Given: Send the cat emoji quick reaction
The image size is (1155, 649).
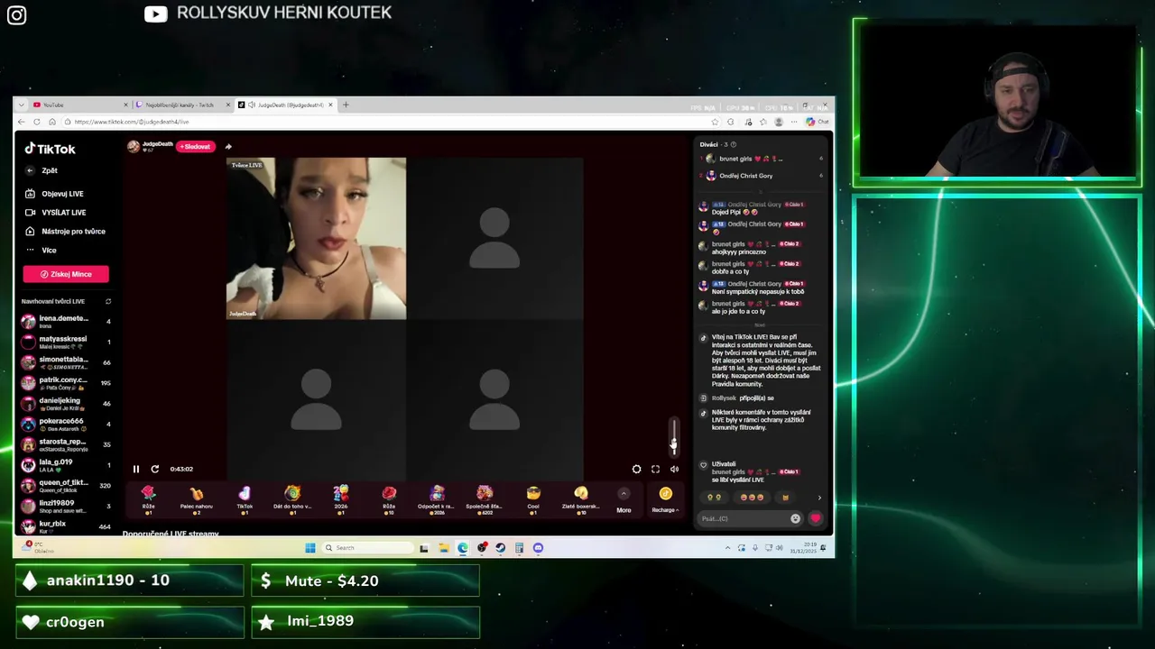Looking at the screenshot, I should [x=785, y=498].
